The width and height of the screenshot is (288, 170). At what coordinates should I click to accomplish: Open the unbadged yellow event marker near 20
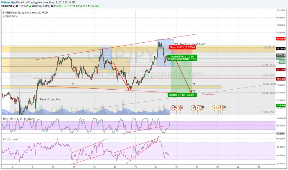pyautogui.click(x=214, y=108)
